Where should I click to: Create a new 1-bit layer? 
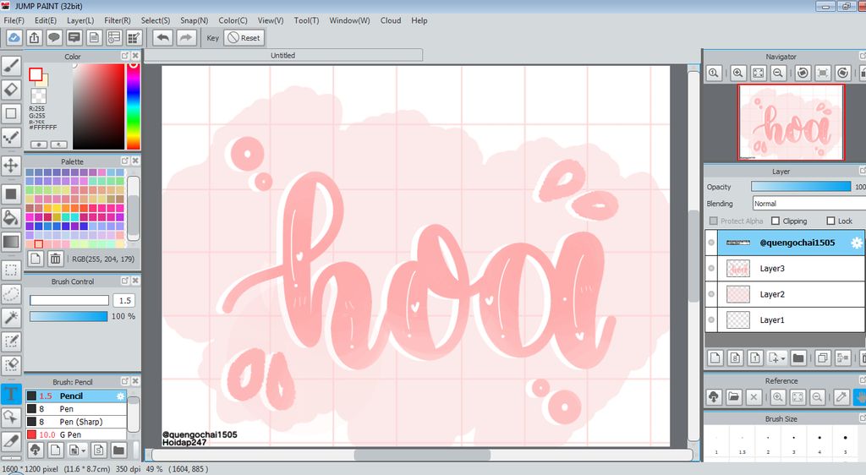(x=755, y=358)
